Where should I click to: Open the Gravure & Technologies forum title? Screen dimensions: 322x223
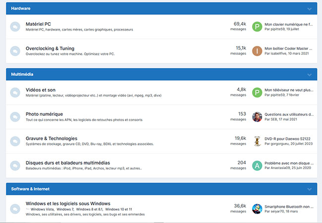[51, 138]
